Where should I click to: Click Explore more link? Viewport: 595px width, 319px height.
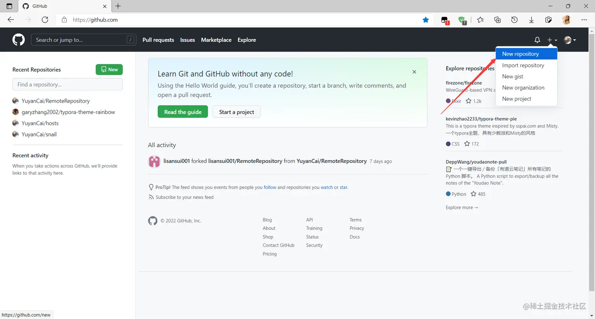click(462, 207)
